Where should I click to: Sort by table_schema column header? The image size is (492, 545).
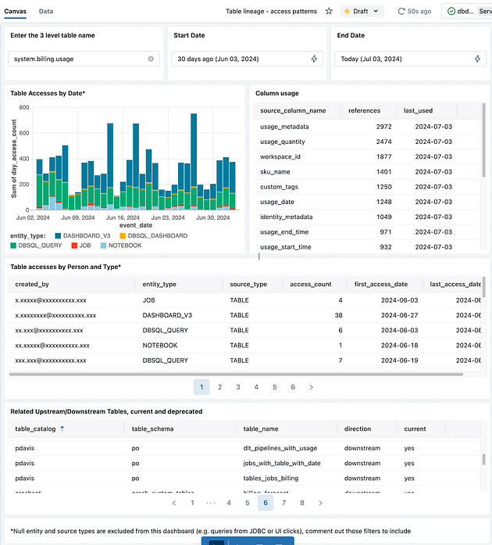(152, 428)
